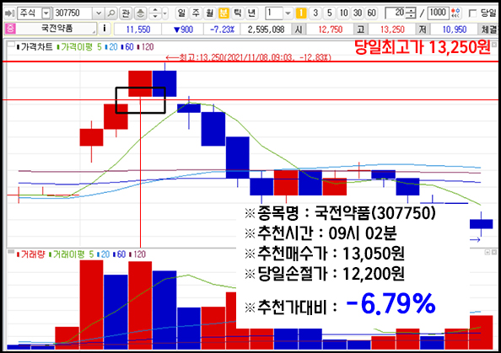This screenshot has width=501, height=353.
Task: Click the -7.23% change rate value
Action: 223,29
